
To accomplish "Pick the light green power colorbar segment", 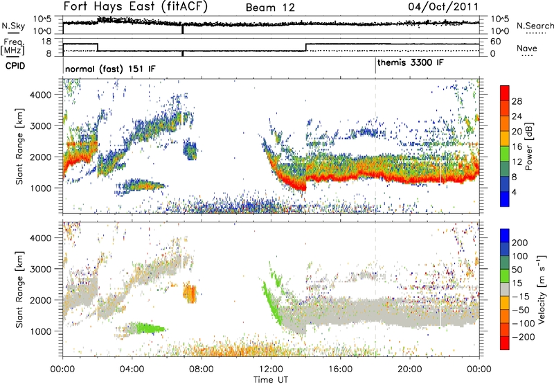I will coord(505,154).
